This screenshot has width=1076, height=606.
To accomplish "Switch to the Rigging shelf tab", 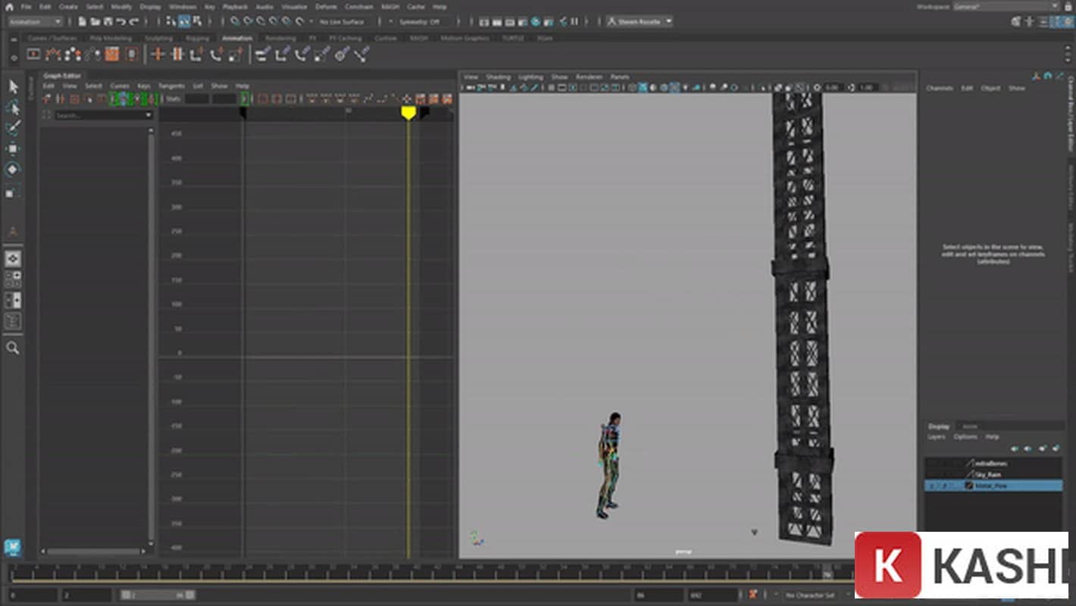I will click(197, 37).
